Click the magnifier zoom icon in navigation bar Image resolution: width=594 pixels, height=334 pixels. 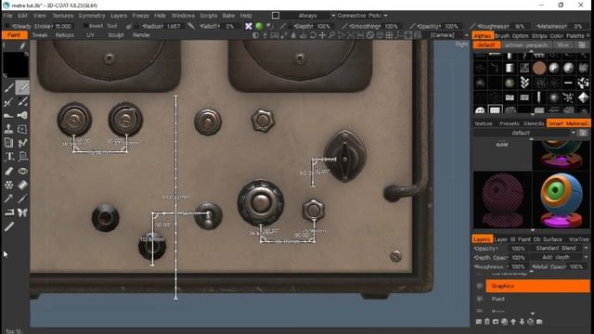pos(331,35)
